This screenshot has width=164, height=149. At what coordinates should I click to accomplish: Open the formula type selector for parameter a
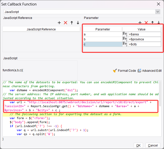coord(125,34)
